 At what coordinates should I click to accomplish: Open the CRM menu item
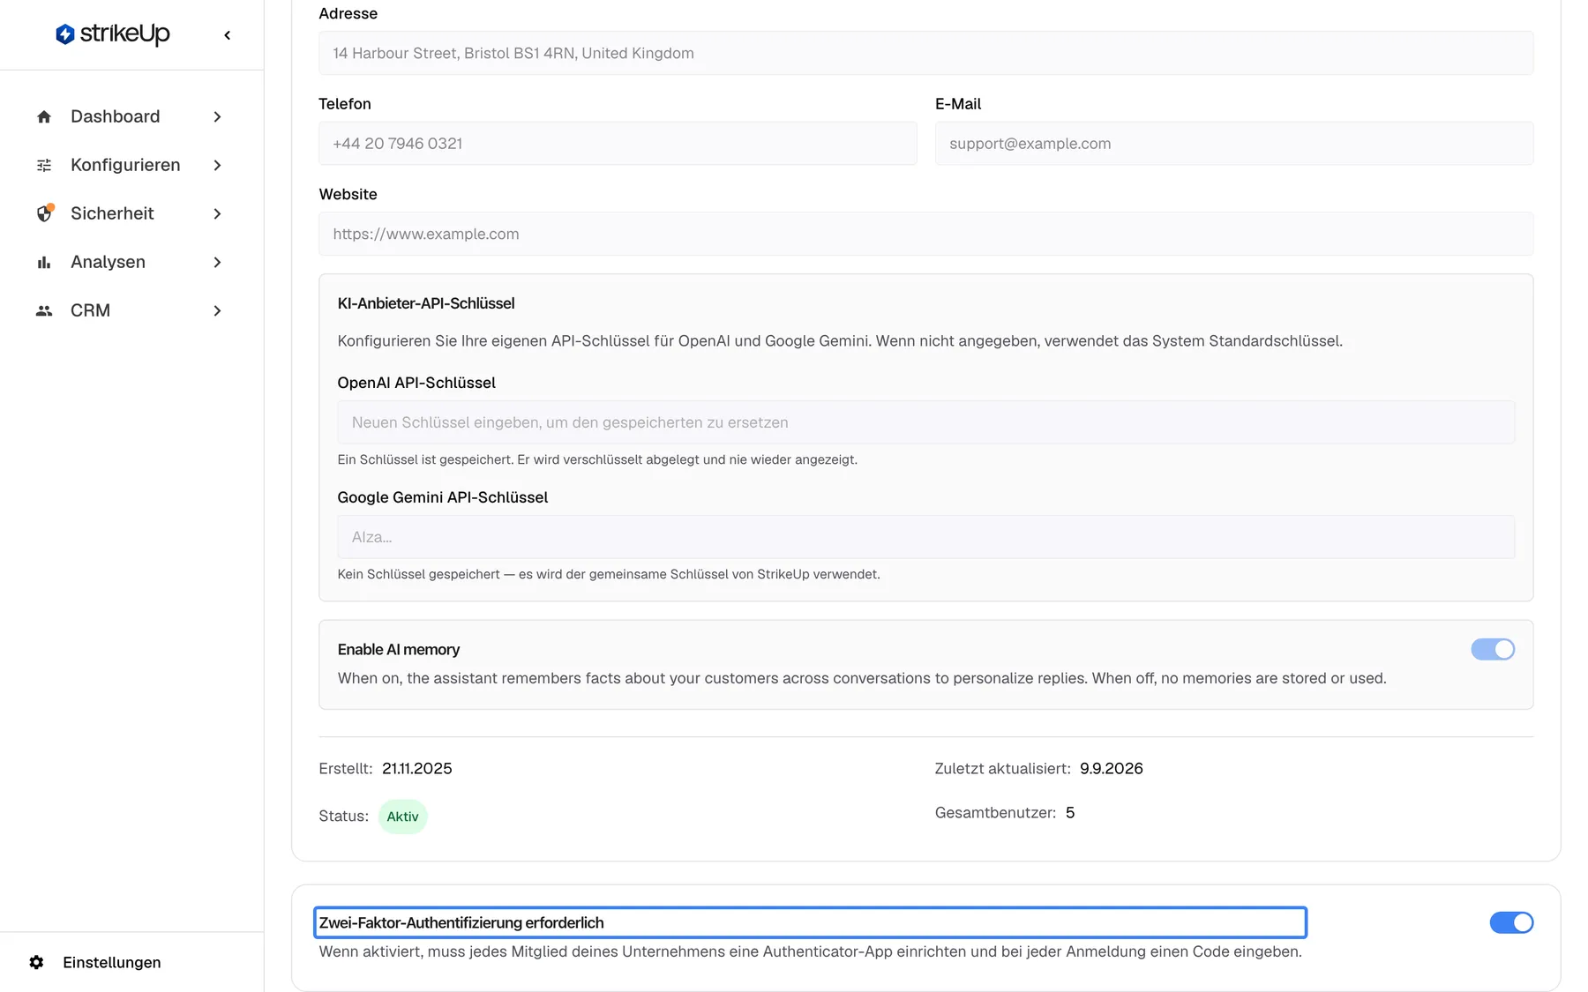[x=131, y=310]
